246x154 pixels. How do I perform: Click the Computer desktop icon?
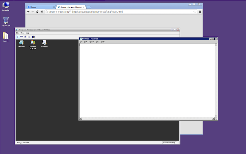coord(6,6)
